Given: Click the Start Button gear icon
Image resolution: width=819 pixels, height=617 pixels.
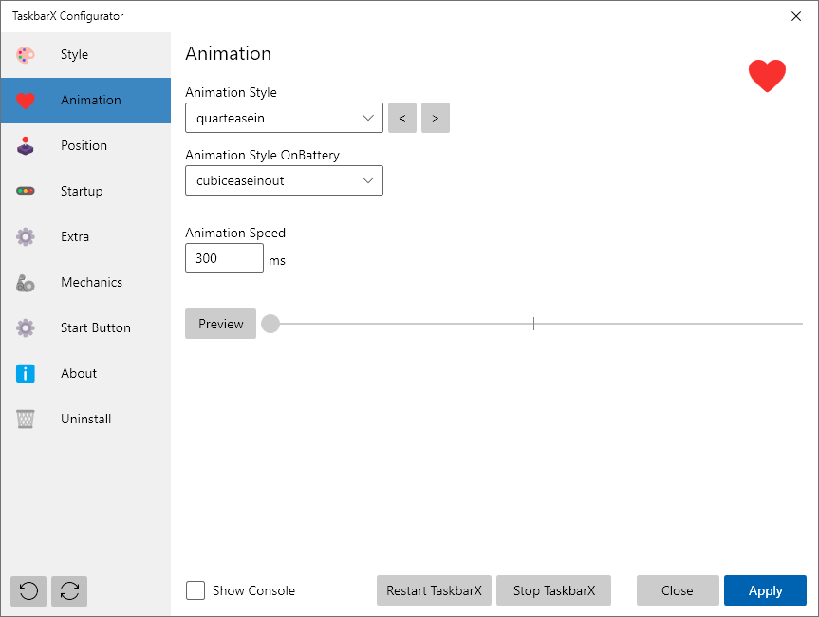Looking at the screenshot, I should (25, 328).
